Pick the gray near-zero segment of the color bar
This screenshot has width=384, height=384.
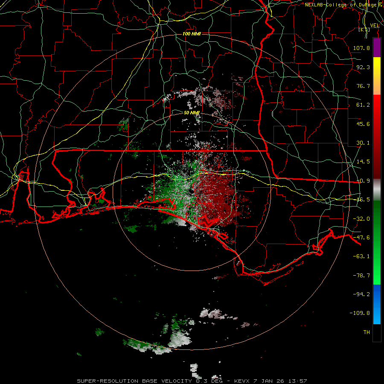pyautogui.click(x=377, y=190)
